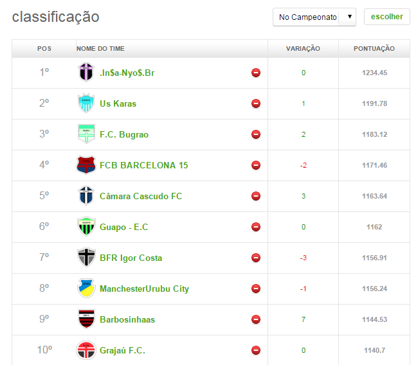Screen dimensions: 418x365
Task: Click the Us Karas team crest
Action: pyautogui.click(x=86, y=103)
